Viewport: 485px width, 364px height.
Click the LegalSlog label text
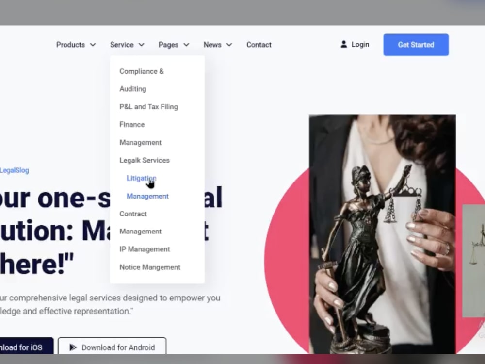[x=15, y=170]
